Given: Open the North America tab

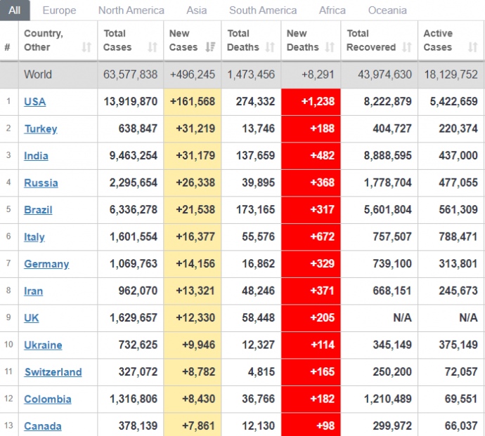Looking at the screenshot, I should point(131,11).
